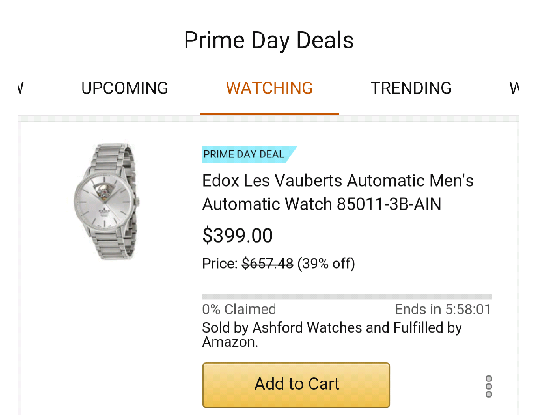Screen dimensions: 537x415
Task: Click the cut-off tab at the right edge
Action: (514, 88)
